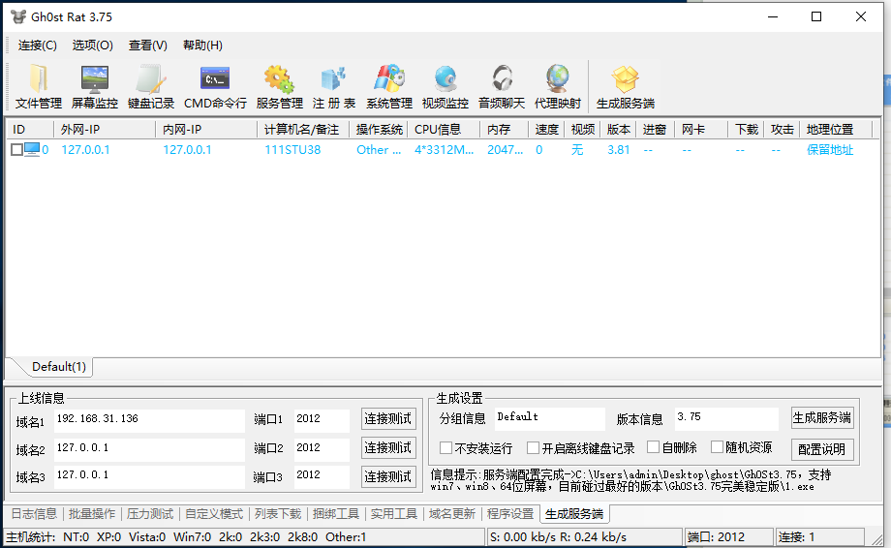The height and width of the screenshot is (548, 891).
Task: Click the computer name 111STU38
Action: coord(292,150)
